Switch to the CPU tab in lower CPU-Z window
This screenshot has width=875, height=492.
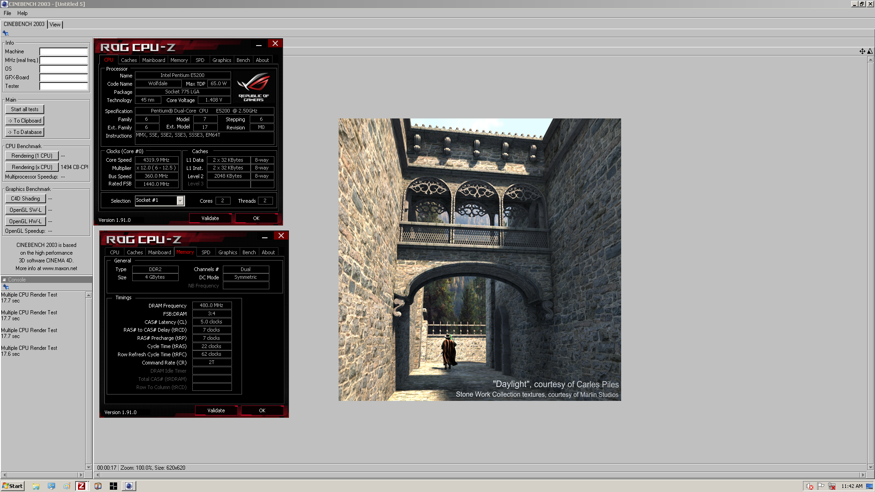click(x=114, y=252)
